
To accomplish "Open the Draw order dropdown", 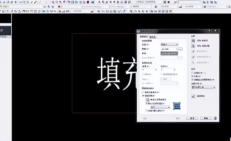I will tap(203, 87).
